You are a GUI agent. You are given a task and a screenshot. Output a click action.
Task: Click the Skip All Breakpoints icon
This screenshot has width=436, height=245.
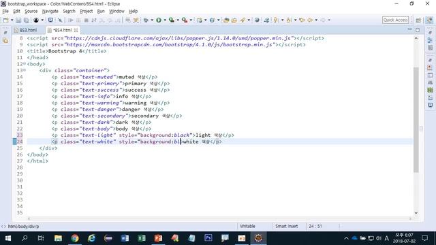(x=60, y=20)
